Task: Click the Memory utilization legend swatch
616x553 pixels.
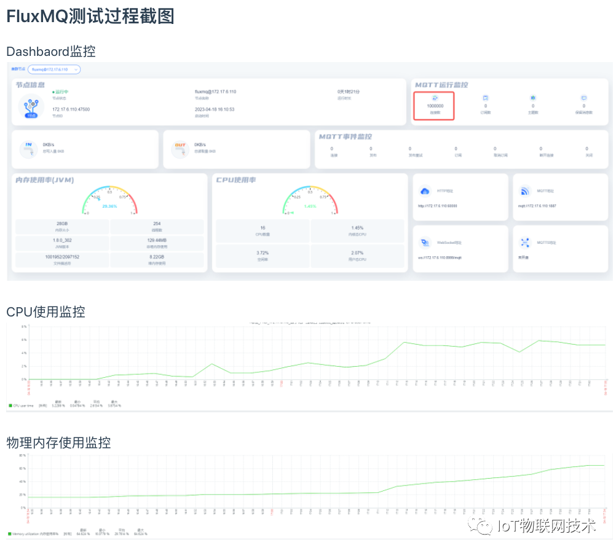Action: tap(10, 534)
